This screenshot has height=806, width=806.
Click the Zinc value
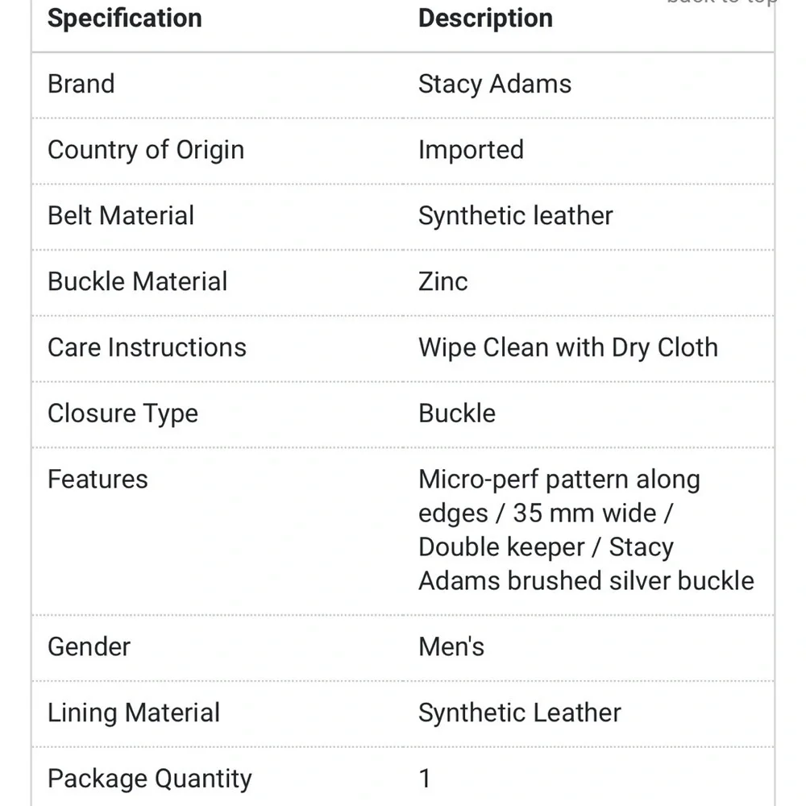tap(443, 281)
